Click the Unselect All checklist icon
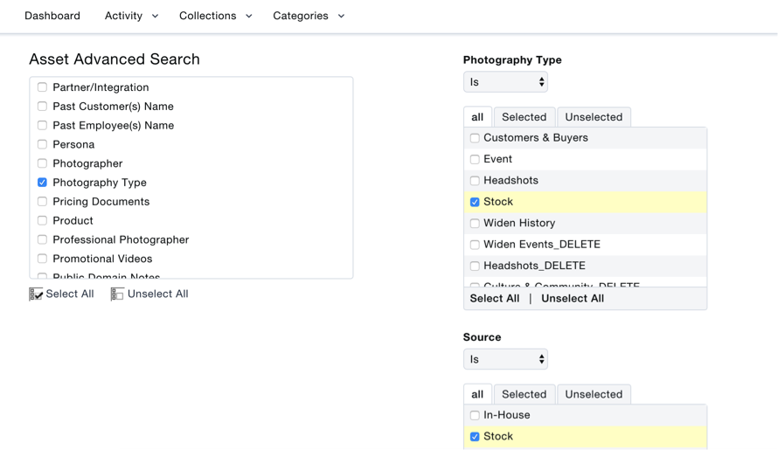 click(x=117, y=294)
